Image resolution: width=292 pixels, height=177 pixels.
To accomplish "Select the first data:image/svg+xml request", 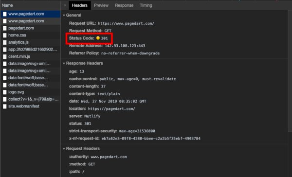I will [31, 64].
